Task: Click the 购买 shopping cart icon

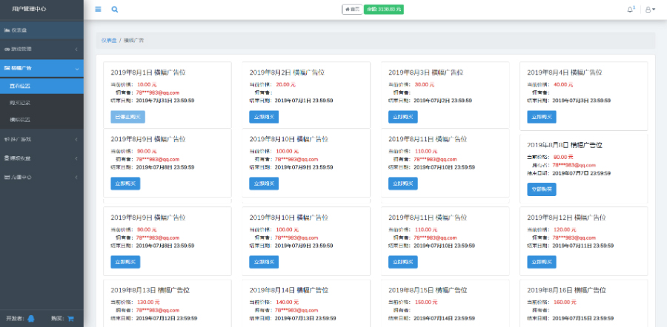Action: (71, 318)
